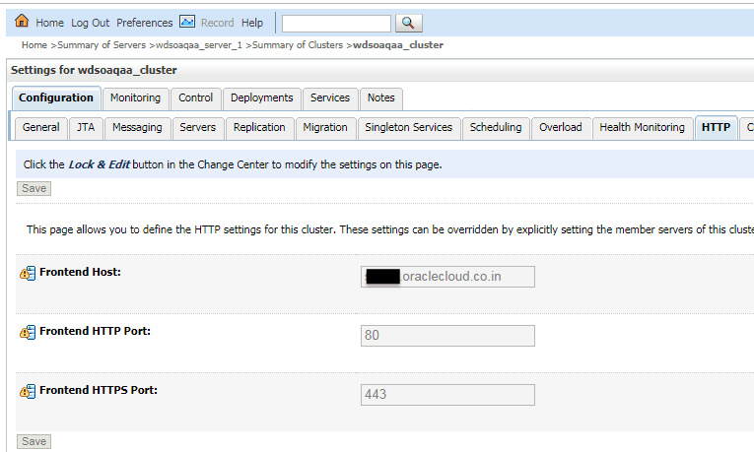Click the Frontend Host label
Image resolution: width=754 pixels, height=452 pixels.
tap(80, 272)
